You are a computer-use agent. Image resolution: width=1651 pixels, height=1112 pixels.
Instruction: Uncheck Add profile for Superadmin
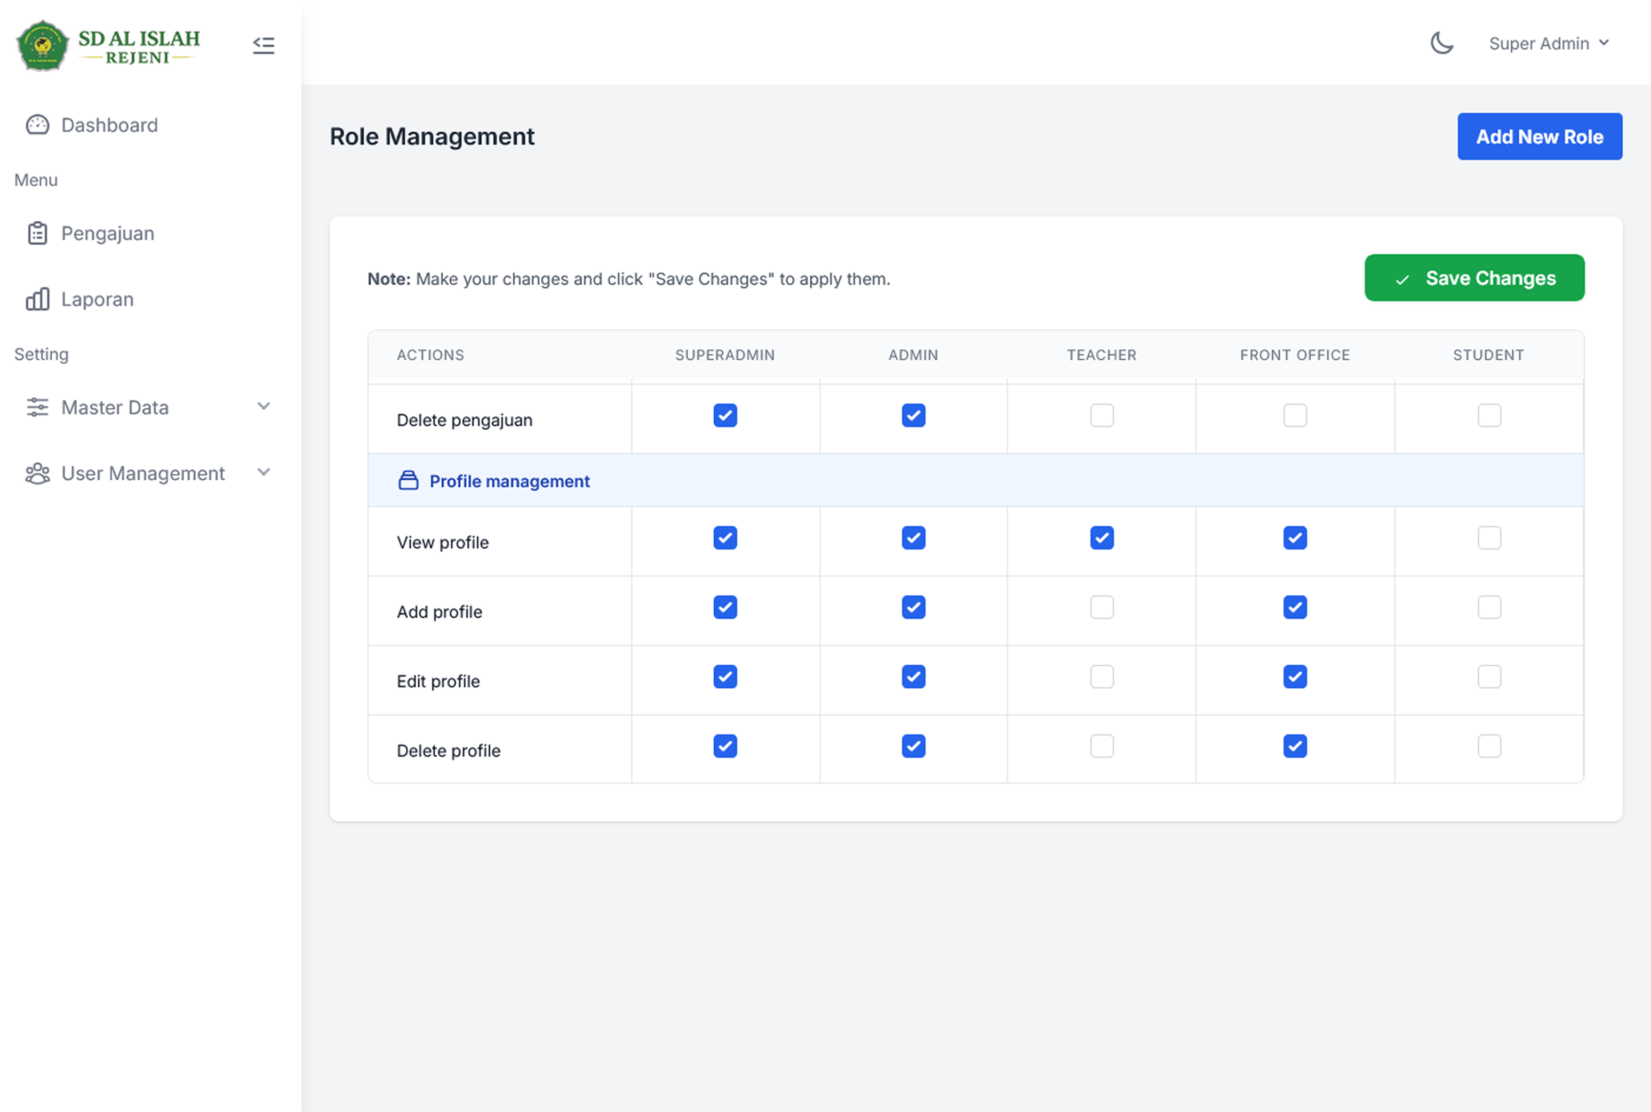point(725,608)
